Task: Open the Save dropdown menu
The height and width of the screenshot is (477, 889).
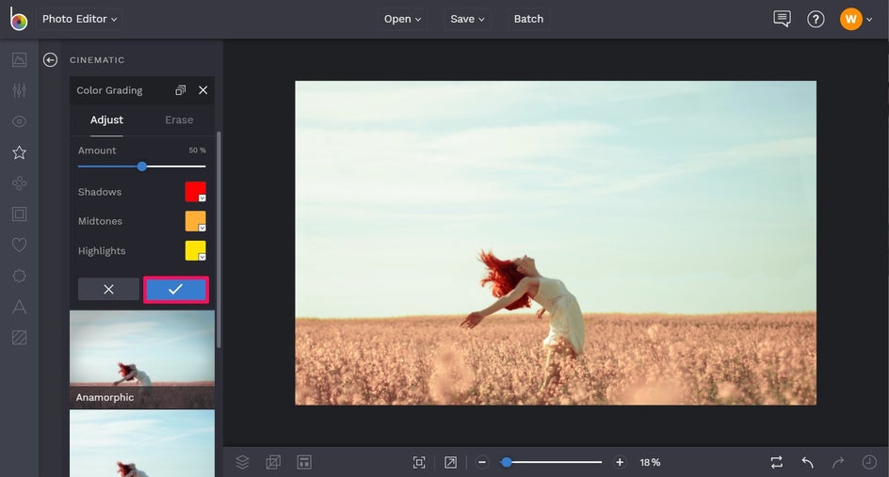Action: coord(467,19)
